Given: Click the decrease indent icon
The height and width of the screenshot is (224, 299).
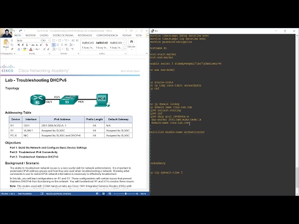Looking at the screenshot, I should pyautogui.click(x=73, y=40).
